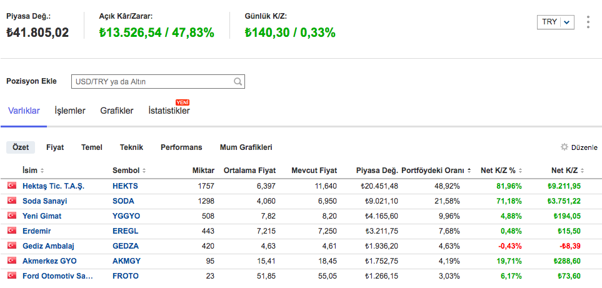602x288 pixels.
Task: Click the Turkish flag beside Hektaş
Action: click(x=11, y=186)
